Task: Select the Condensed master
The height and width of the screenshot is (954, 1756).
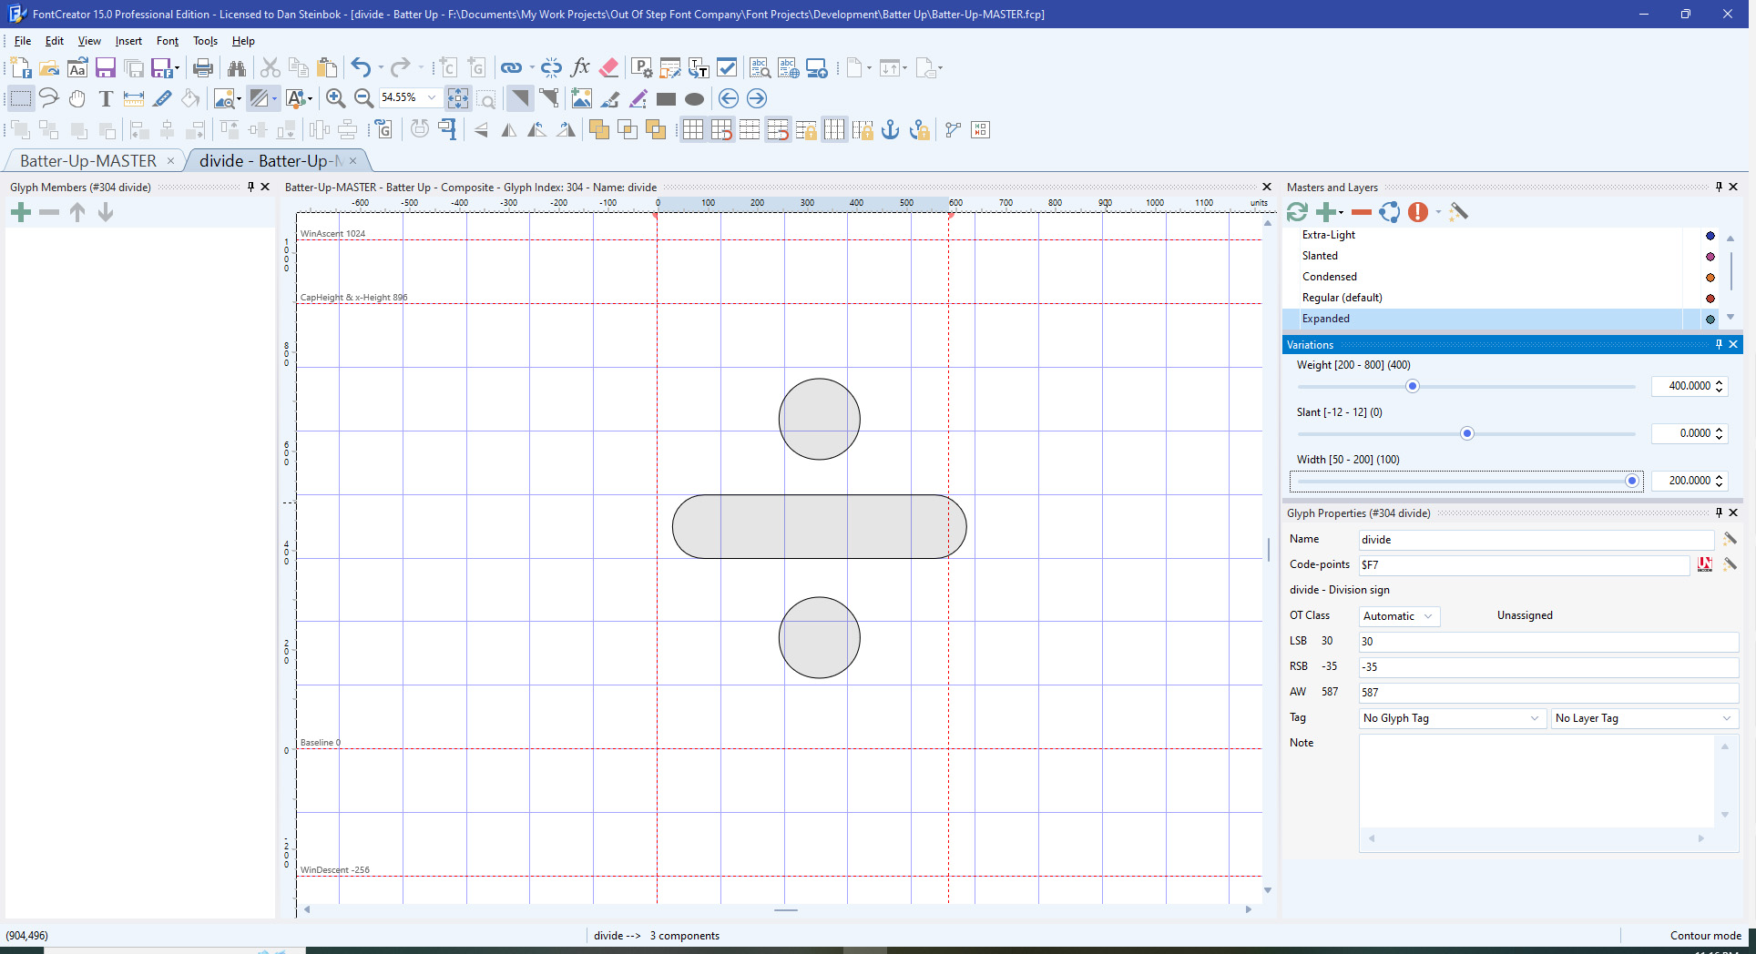Action: click(1329, 277)
